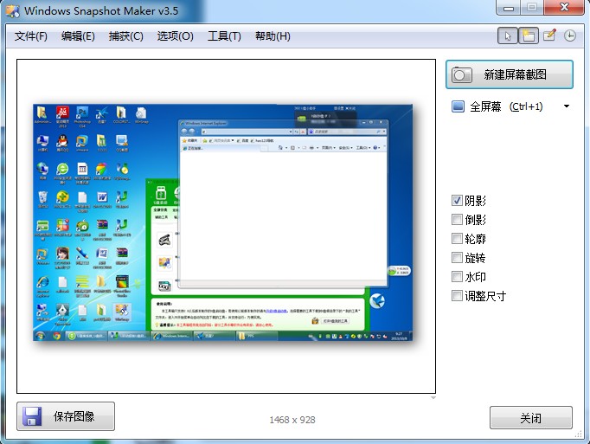Image resolution: width=590 pixels, height=444 pixels.
Task: Toggle the 阴影 shadow checkbox
Action: pos(457,200)
